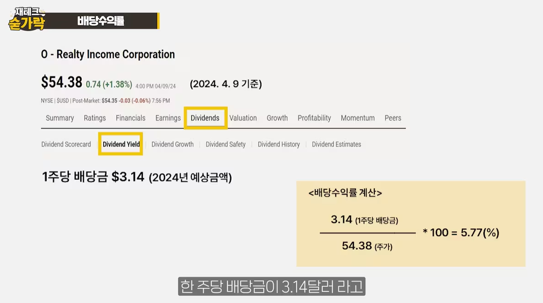Image resolution: width=543 pixels, height=303 pixels.
Task: Click the 배당수익률 title banner
Action: click(100, 21)
